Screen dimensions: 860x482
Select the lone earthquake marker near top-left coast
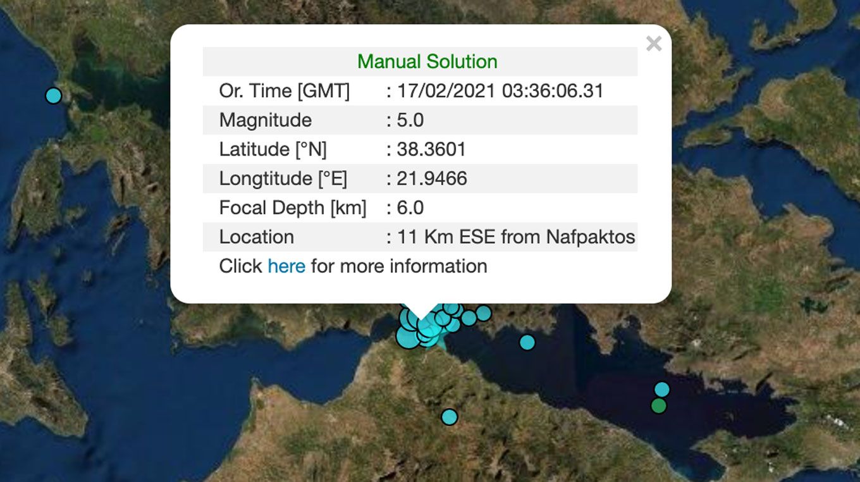click(54, 96)
